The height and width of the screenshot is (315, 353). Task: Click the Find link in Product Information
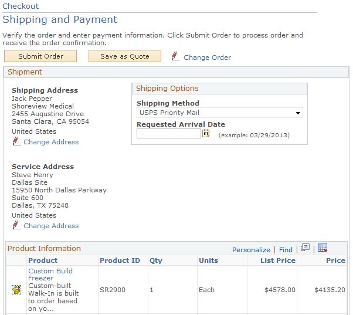(286, 250)
